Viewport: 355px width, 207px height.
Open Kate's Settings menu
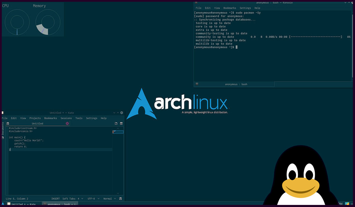[92, 118]
